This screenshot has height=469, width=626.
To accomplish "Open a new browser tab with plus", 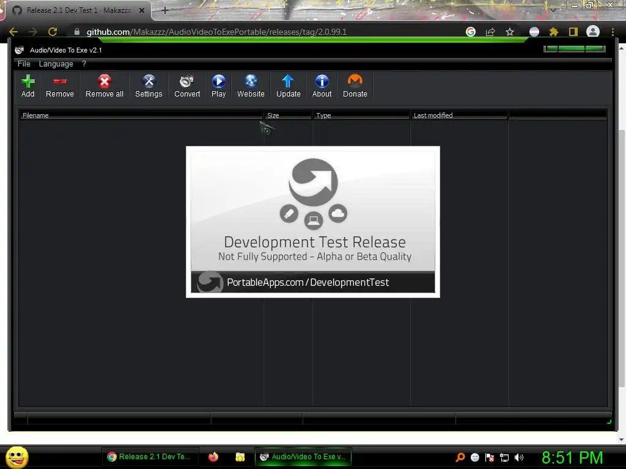I will click(165, 10).
